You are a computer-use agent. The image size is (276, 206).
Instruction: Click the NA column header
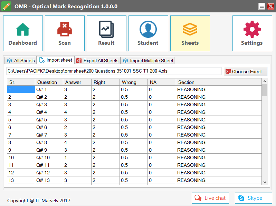[162, 82]
